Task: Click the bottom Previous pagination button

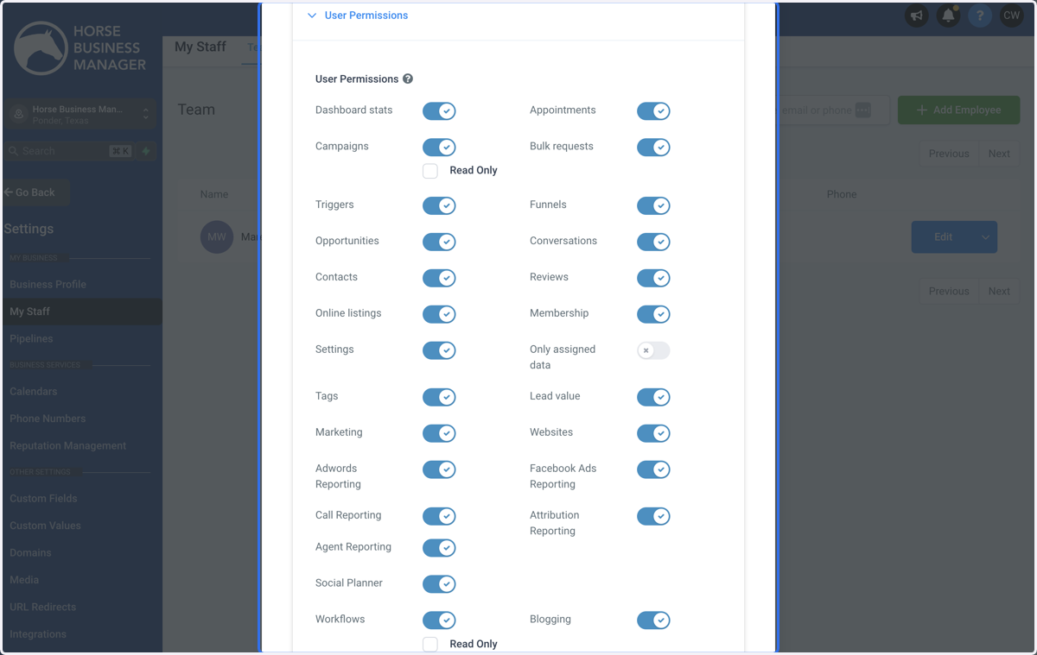Action: 949,291
